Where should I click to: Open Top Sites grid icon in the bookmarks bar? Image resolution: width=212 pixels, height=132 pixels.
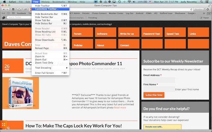(x=13, y=13)
